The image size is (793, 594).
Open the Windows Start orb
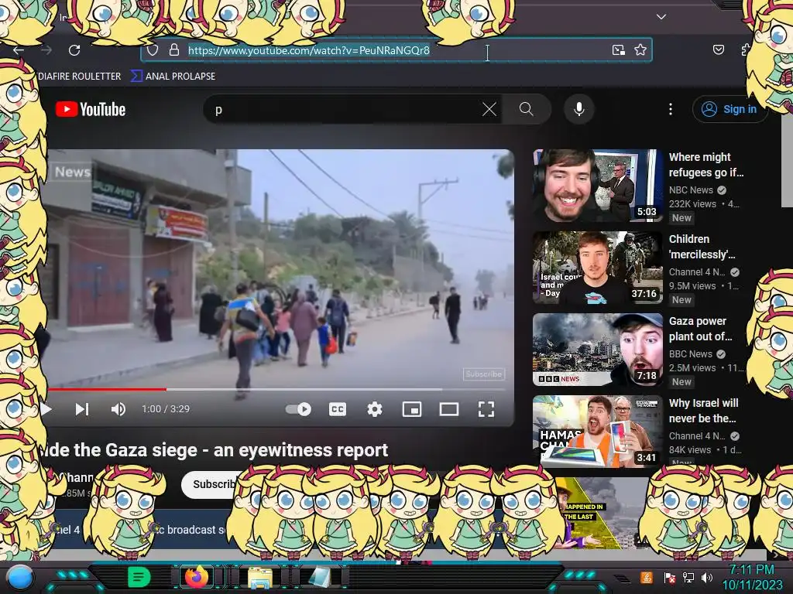click(x=19, y=577)
